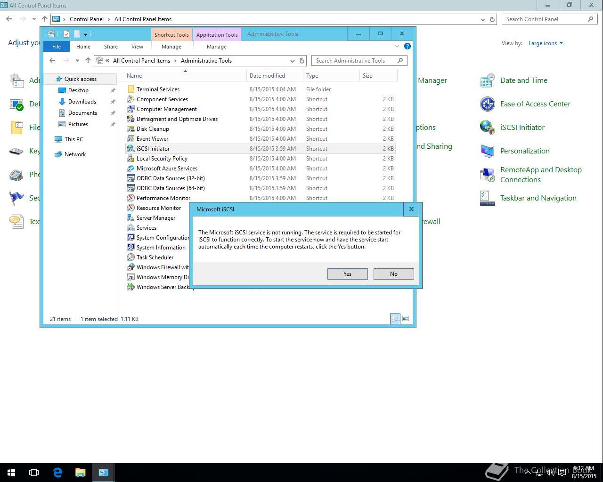Open the Windows Start menu
The width and height of the screenshot is (603, 482).
pos(11,473)
